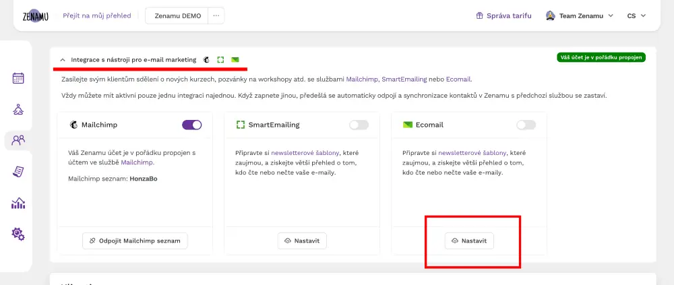Click the Integrace s nástroji pro e-mail marketing title

[133, 60]
